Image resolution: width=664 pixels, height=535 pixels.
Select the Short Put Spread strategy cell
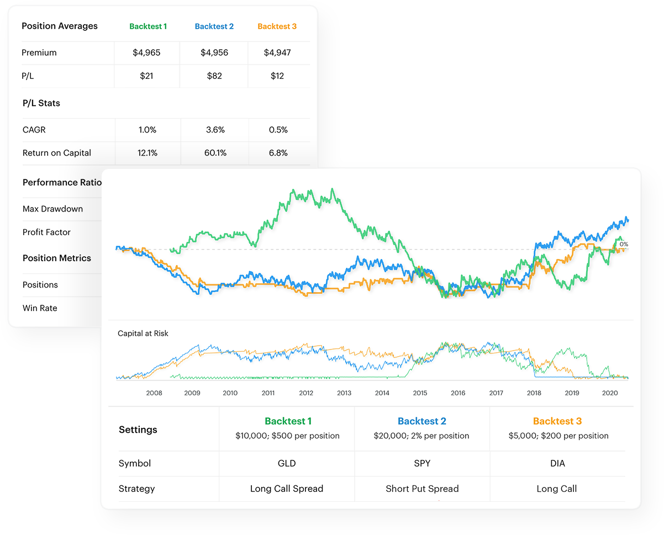(x=421, y=489)
